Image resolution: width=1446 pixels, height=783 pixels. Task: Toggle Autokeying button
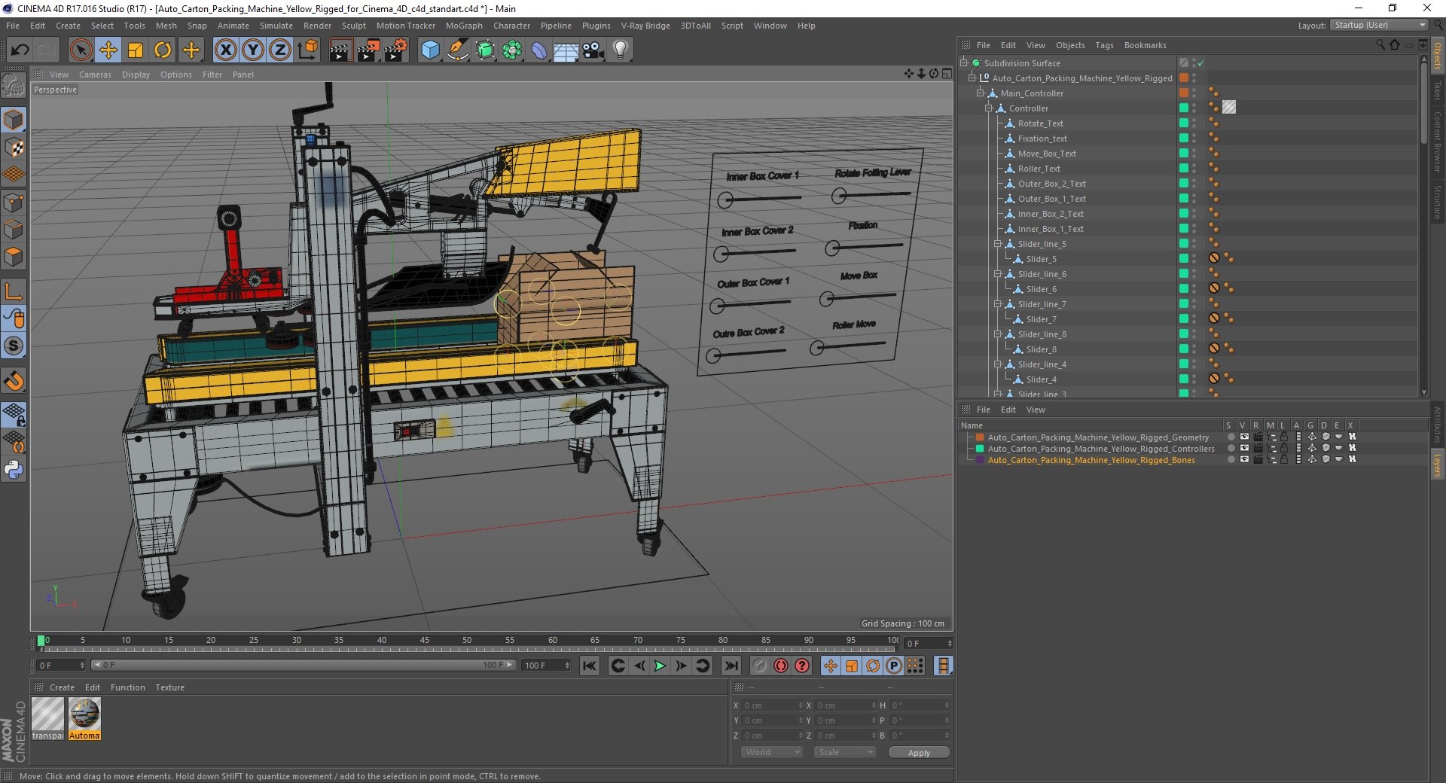coord(781,666)
